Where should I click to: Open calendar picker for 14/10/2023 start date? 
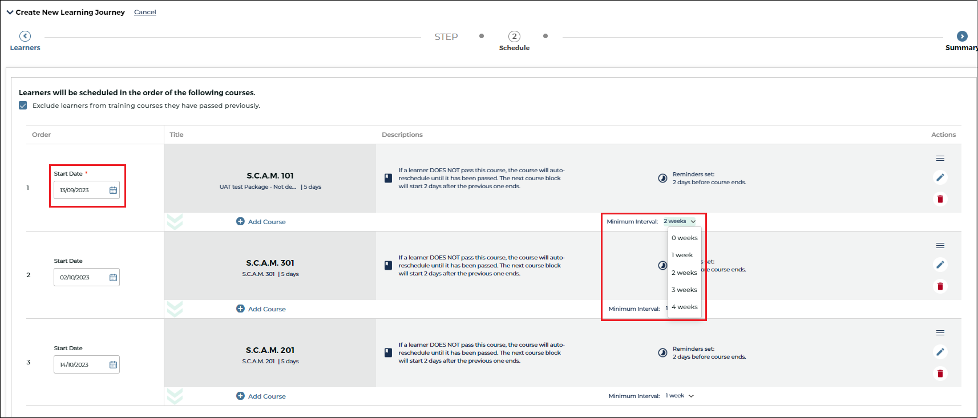click(x=113, y=365)
